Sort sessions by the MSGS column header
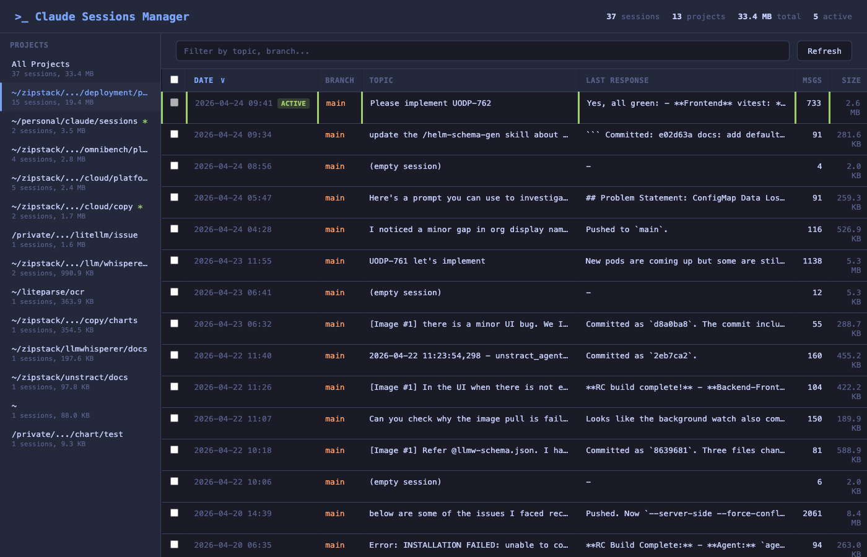This screenshot has width=867, height=557. pyautogui.click(x=812, y=80)
